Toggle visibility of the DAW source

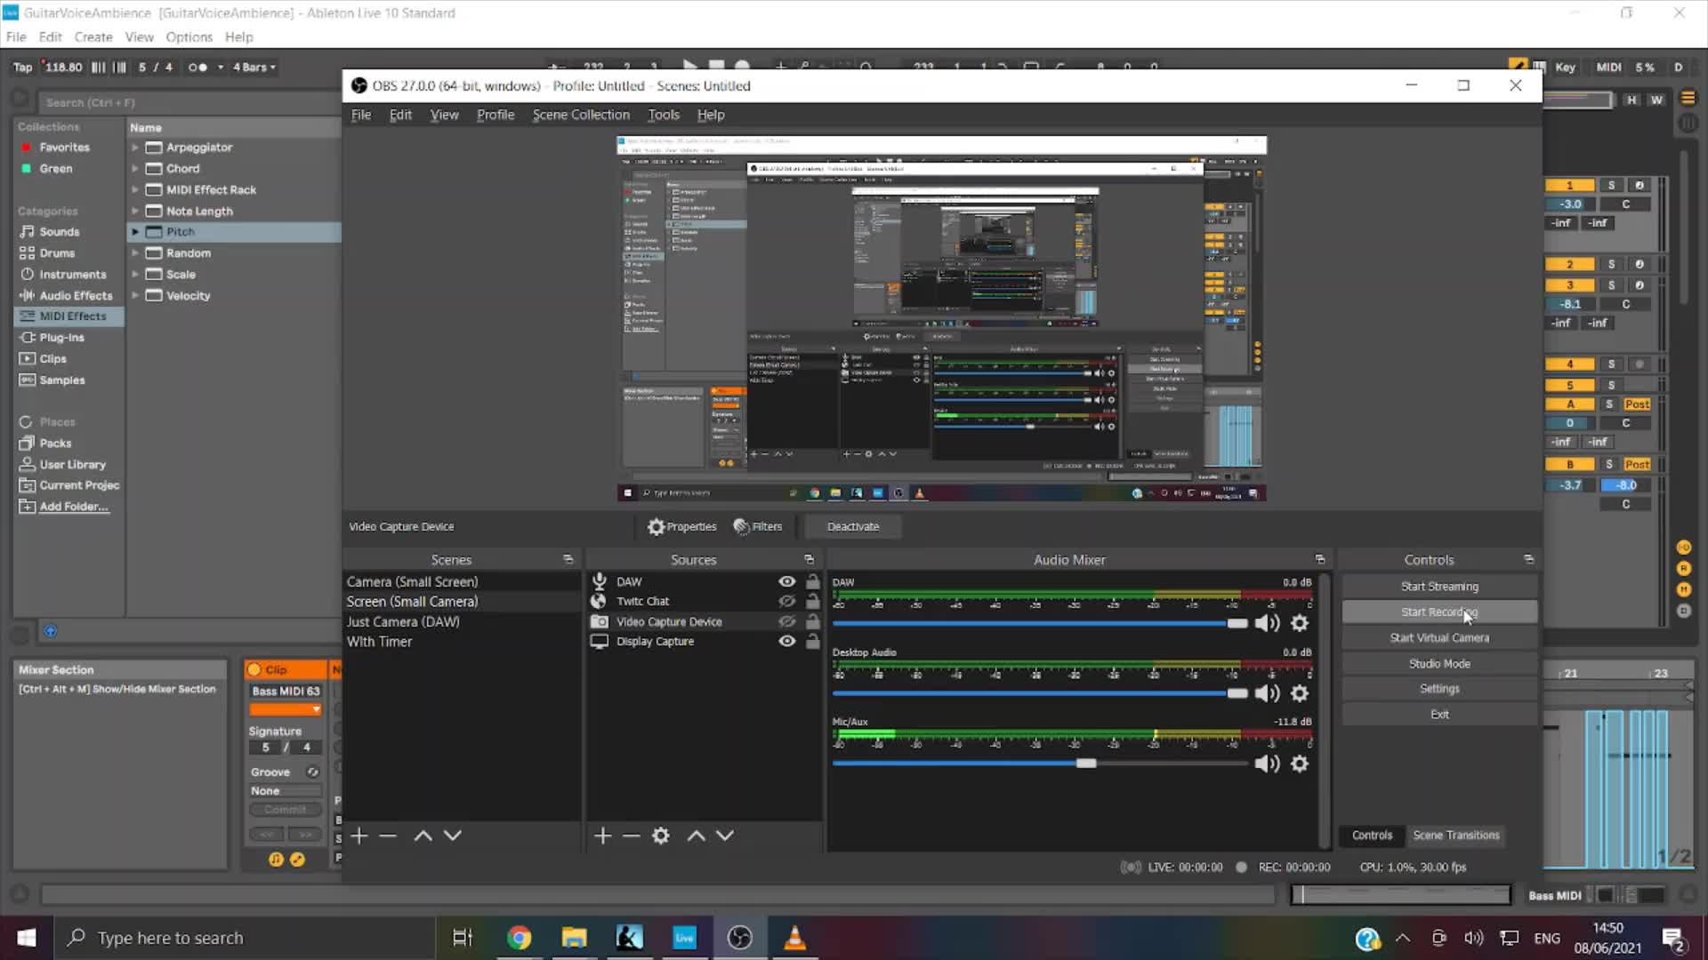point(787,581)
